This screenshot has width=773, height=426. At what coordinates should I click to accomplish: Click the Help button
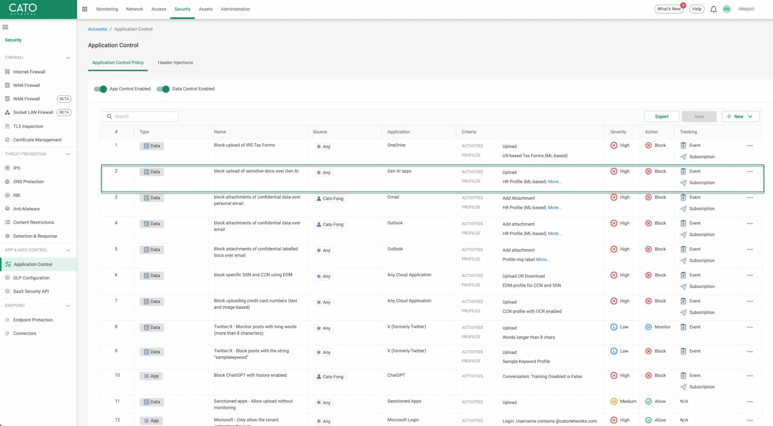click(x=697, y=9)
